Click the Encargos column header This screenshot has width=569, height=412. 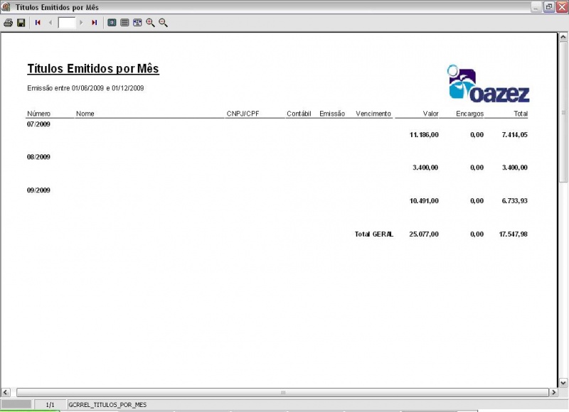(x=470, y=114)
